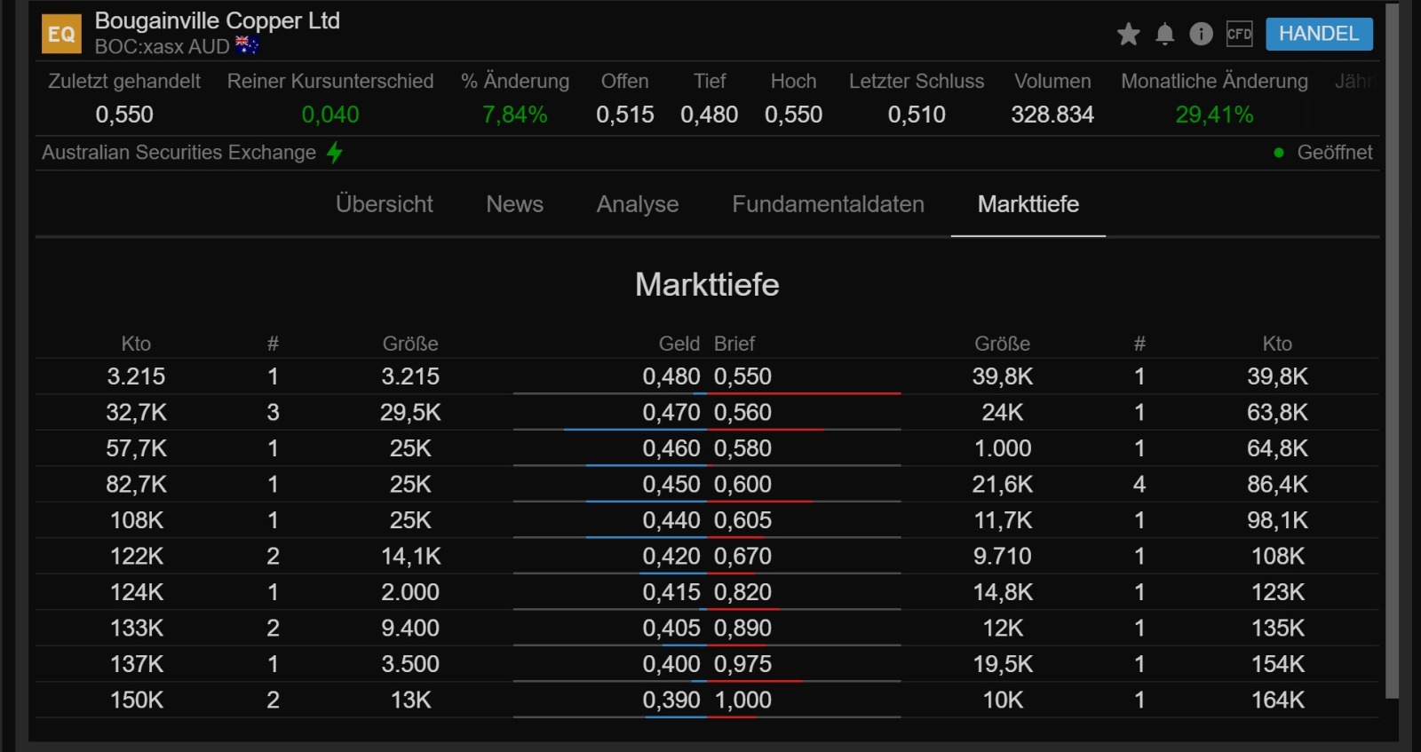Click the green market open status dot
Viewport: 1421px width, 752px height.
click(x=1279, y=153)
